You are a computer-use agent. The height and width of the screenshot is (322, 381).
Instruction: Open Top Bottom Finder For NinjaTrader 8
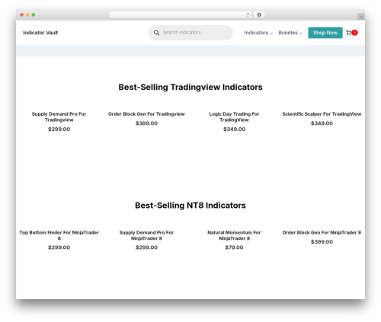click(59, 235)
